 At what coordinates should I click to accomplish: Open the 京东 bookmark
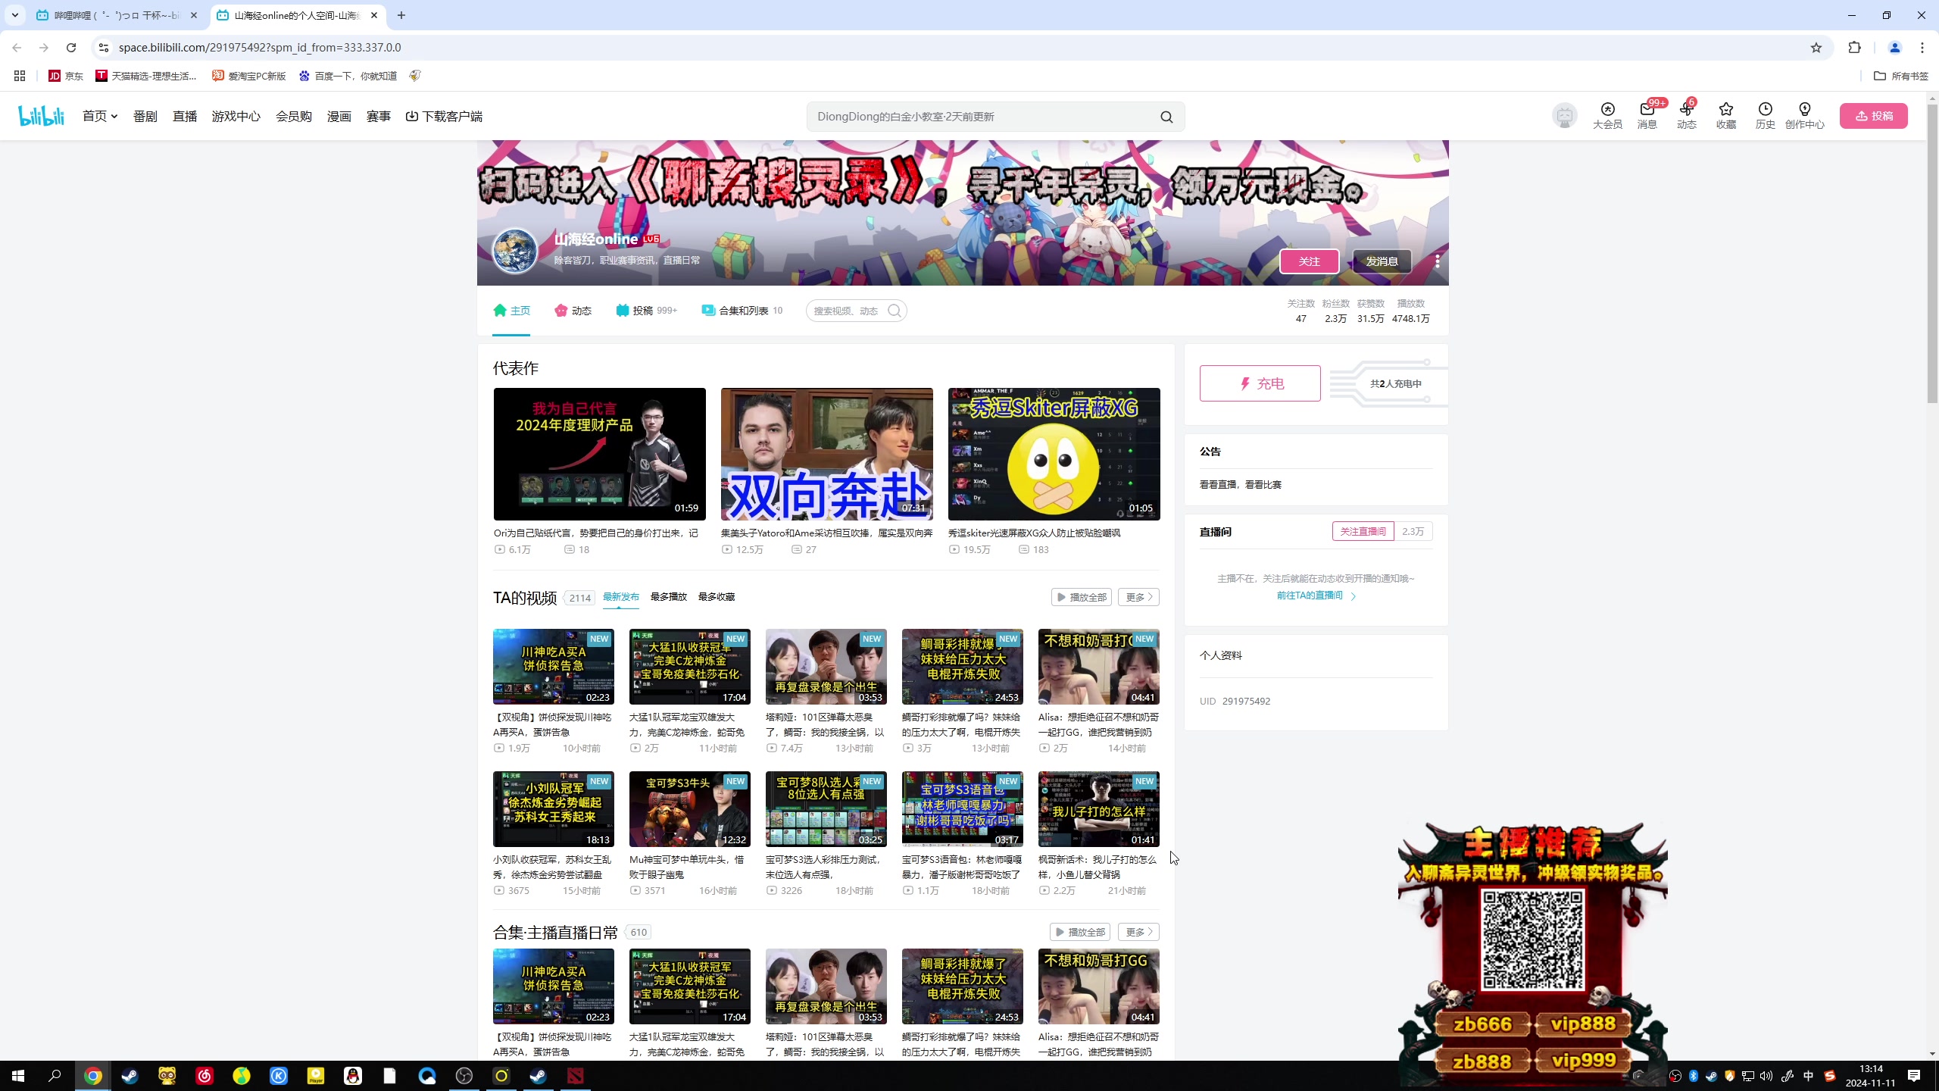coord(66,76)
